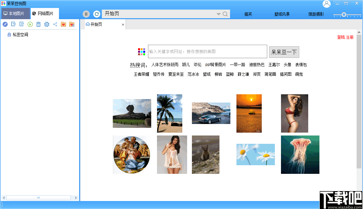The image size is (363, 209).
Task: Expand the address bar dropdown arrow
Action: click(x=219, y=14)
